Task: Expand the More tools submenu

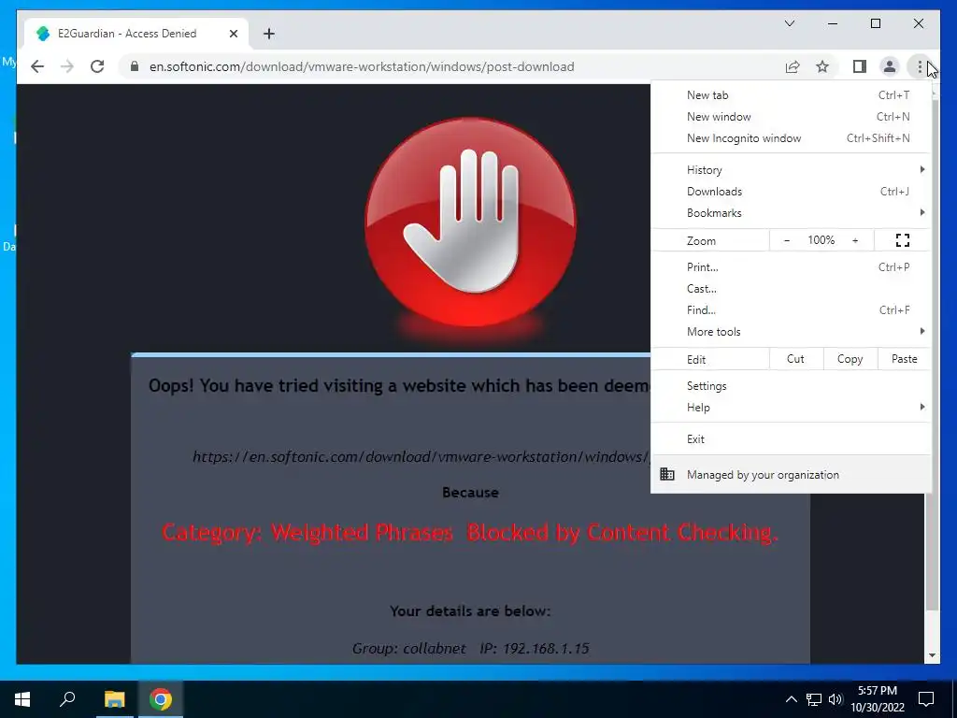Action: coord(791,332)
